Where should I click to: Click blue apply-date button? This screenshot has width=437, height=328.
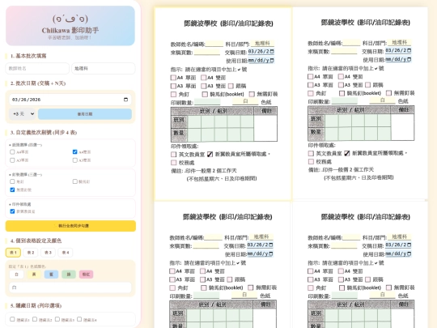point(85,114)
